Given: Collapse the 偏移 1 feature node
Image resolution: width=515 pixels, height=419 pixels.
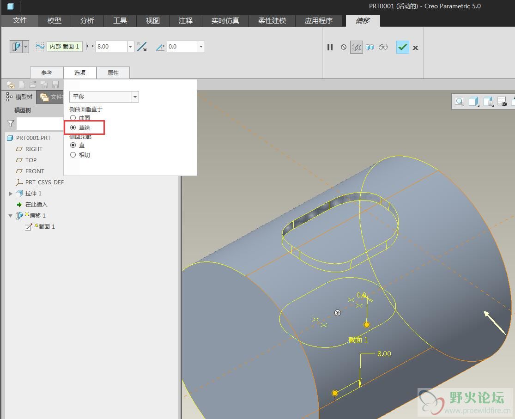Looking at the screenshot, I should [x=11, y=216].
